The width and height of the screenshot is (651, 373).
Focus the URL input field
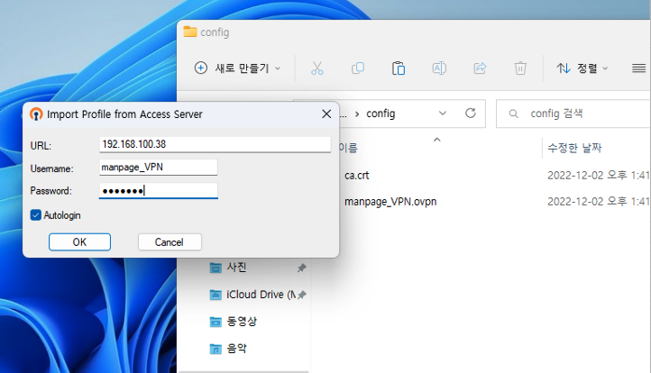click(215, 144)
